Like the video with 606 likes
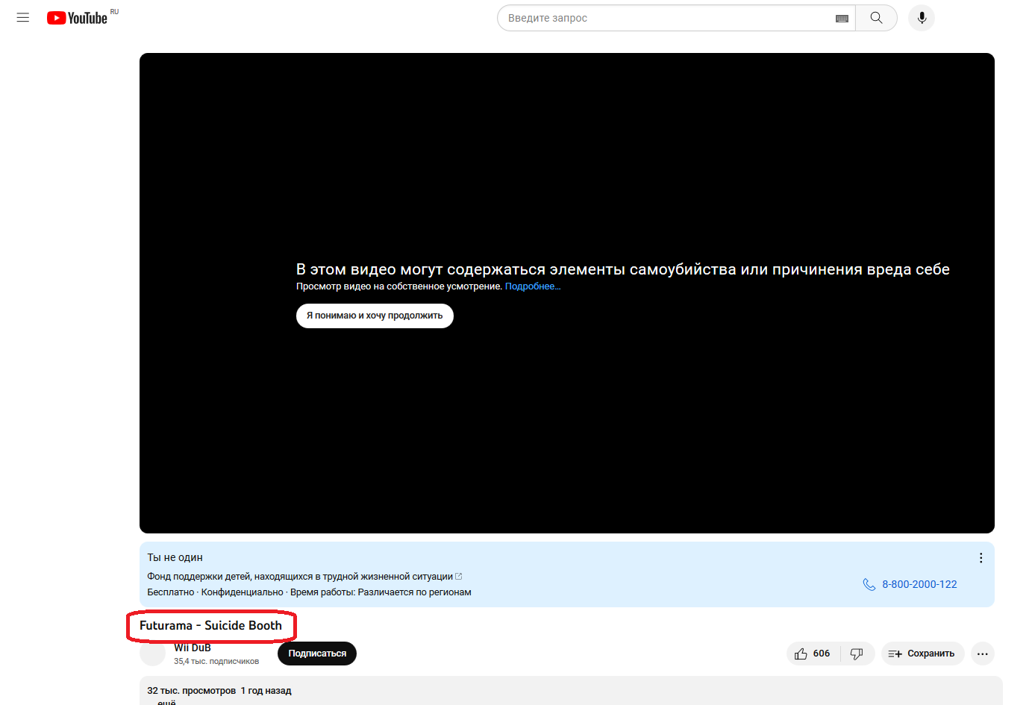 pos(813,654)
